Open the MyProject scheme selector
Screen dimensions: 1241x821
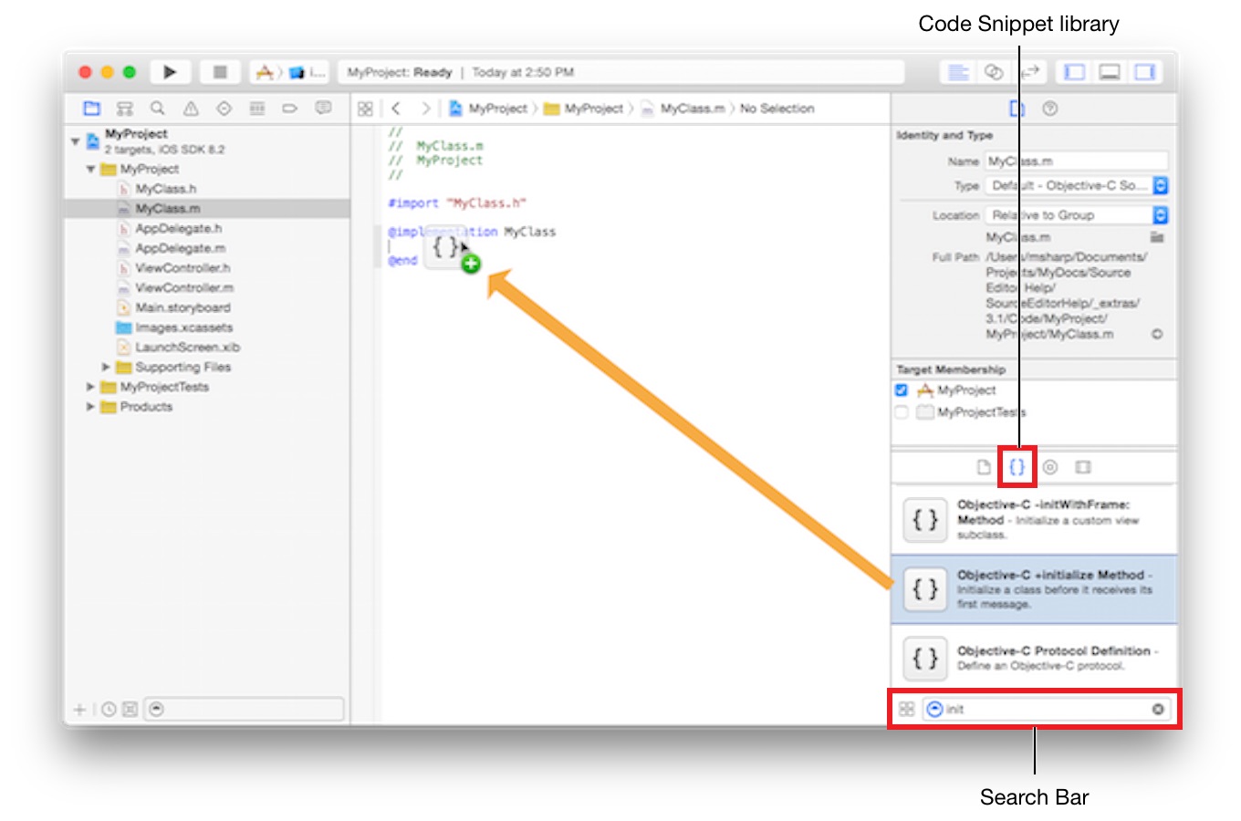pos(290,72)
